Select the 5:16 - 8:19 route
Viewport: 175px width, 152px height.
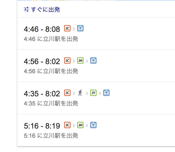[96, 130]
